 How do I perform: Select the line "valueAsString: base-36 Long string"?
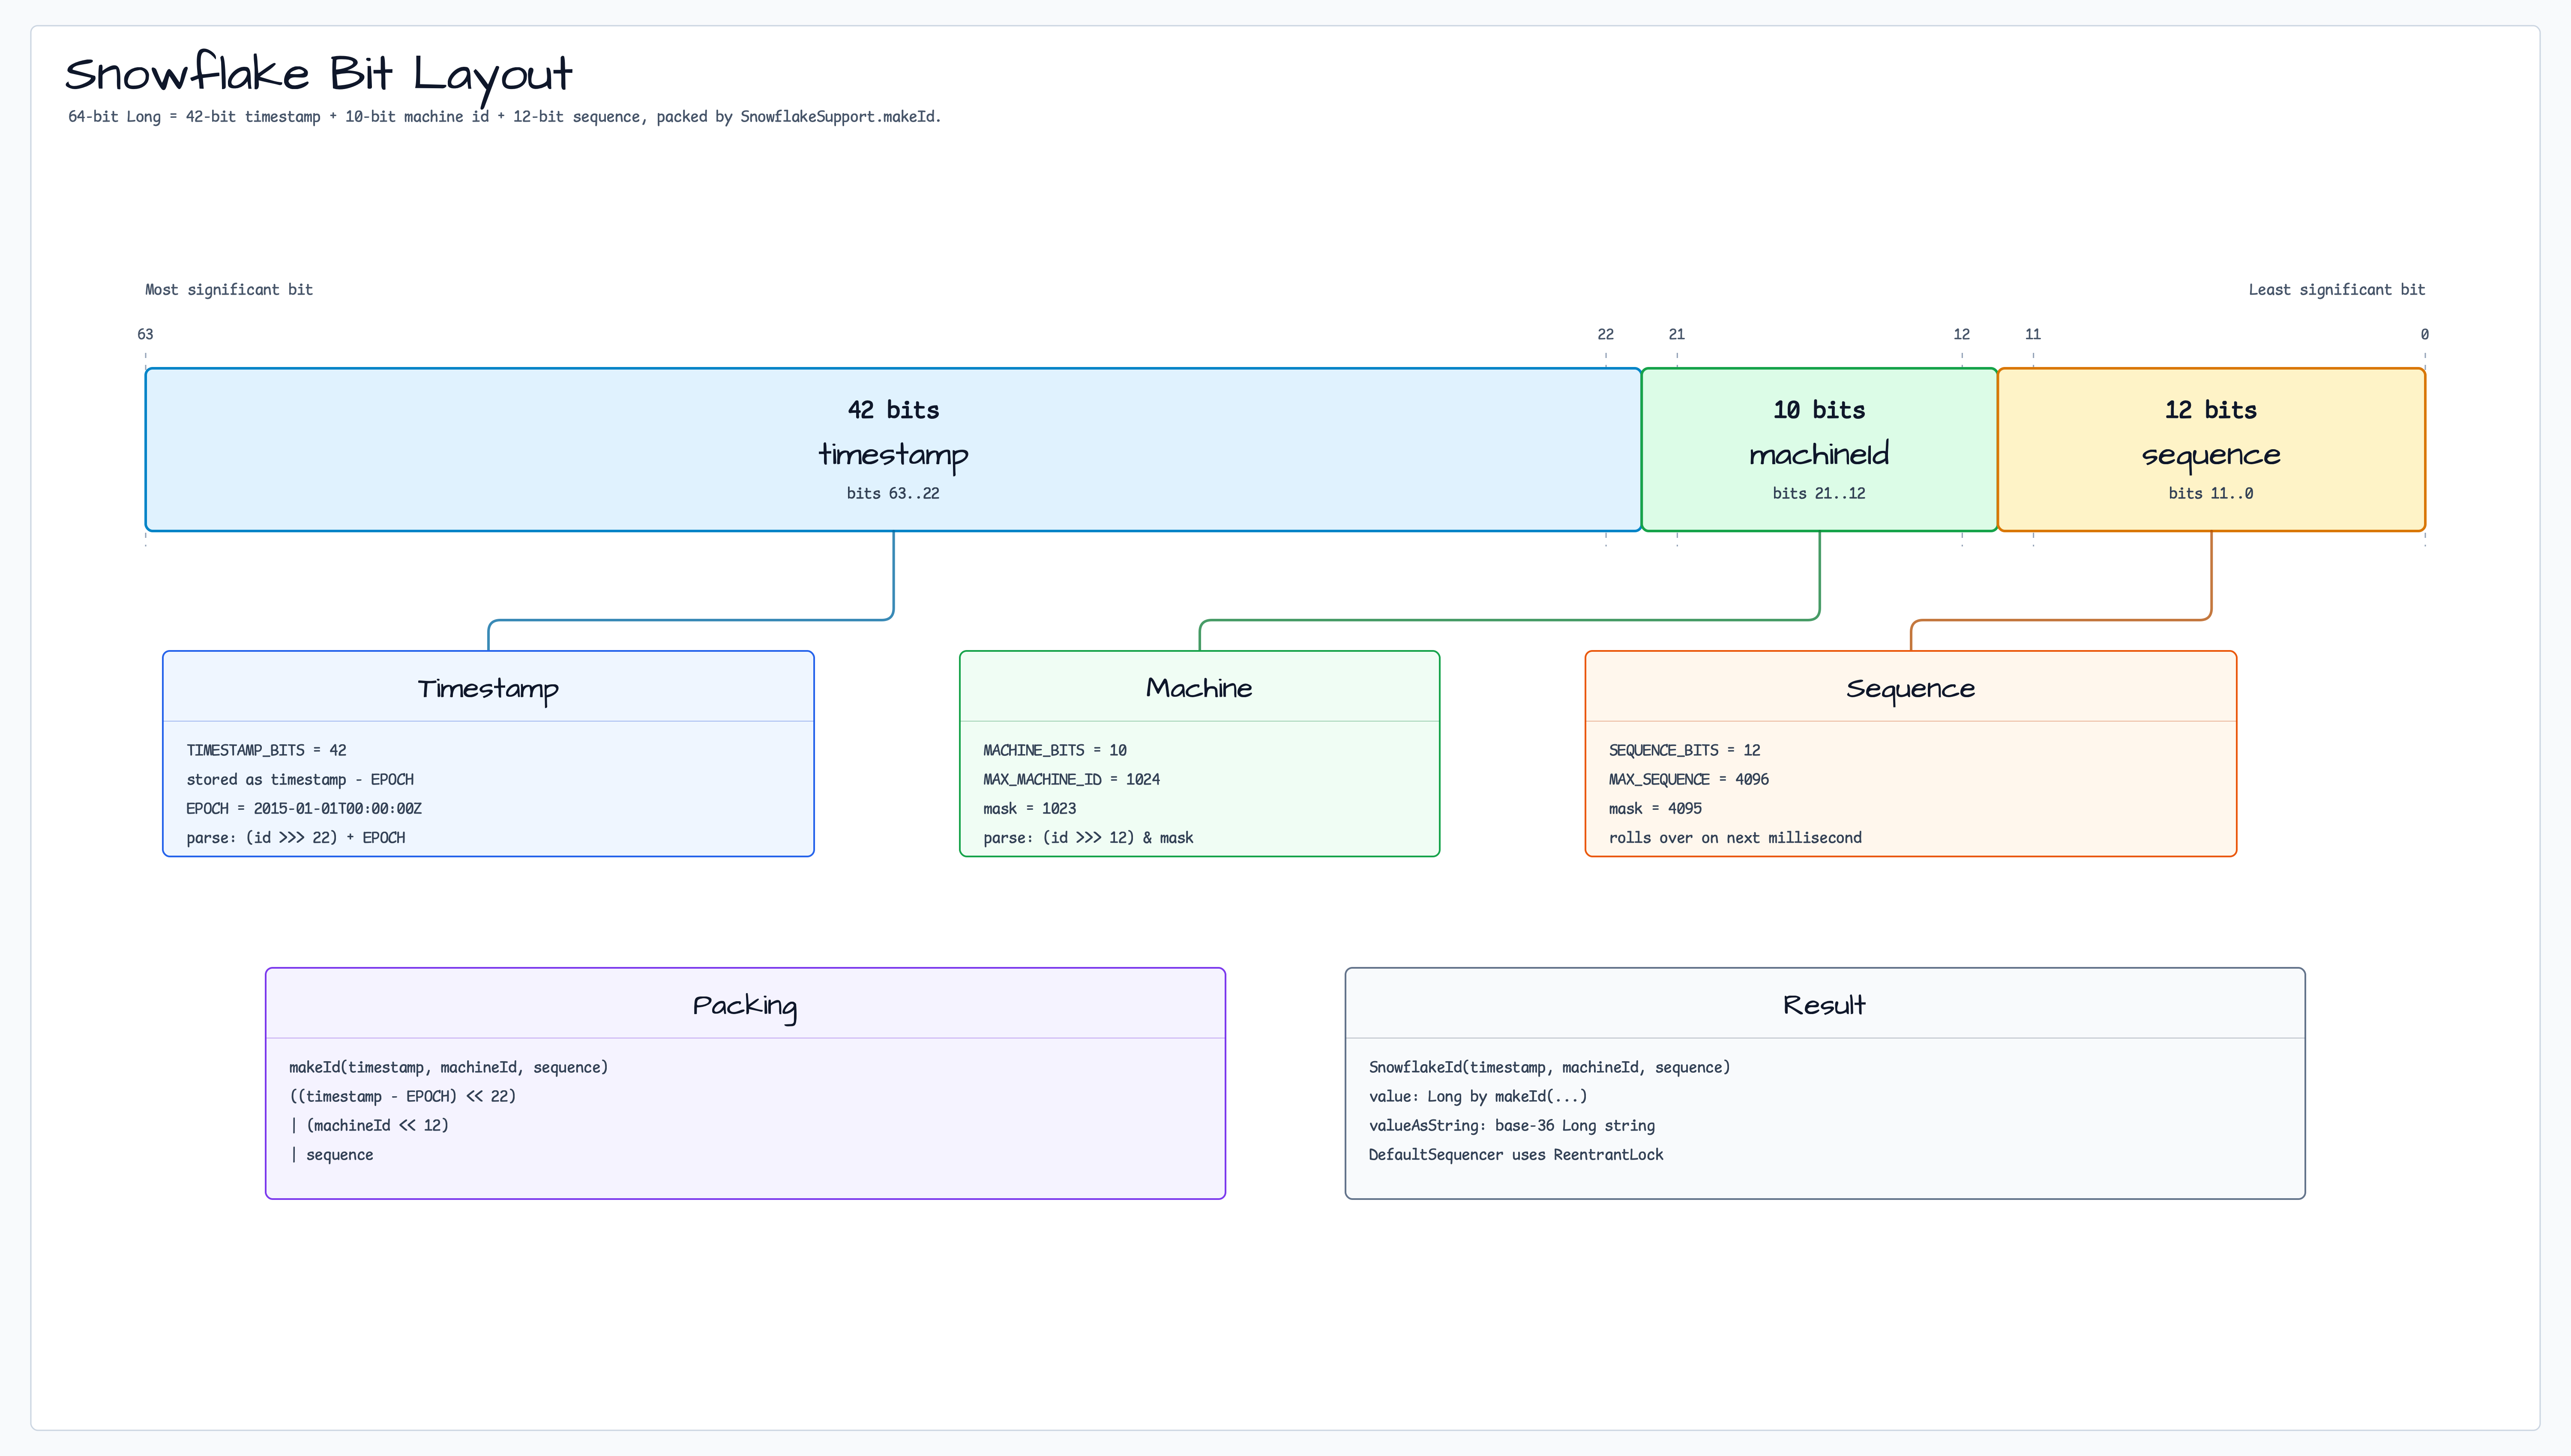point(1512,1126)
